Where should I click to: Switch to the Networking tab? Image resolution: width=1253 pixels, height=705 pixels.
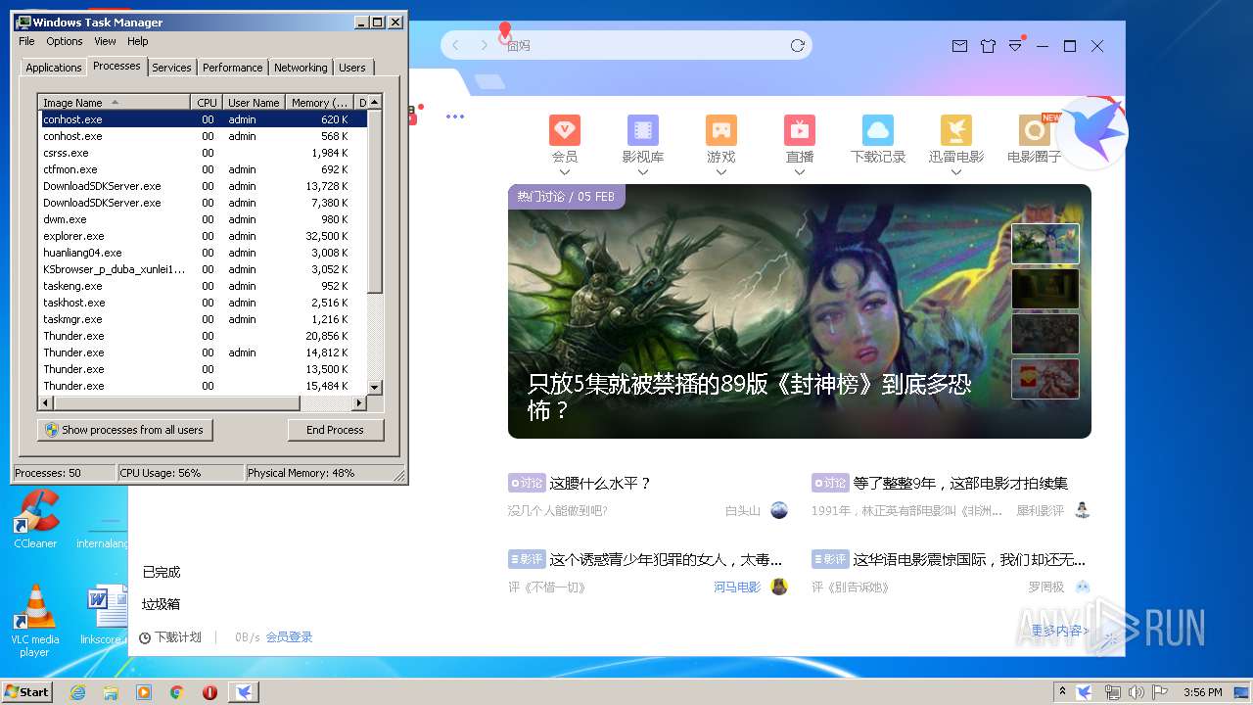click(301, 68)
